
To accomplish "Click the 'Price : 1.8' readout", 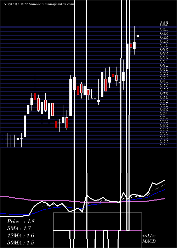I will [21, 221].
